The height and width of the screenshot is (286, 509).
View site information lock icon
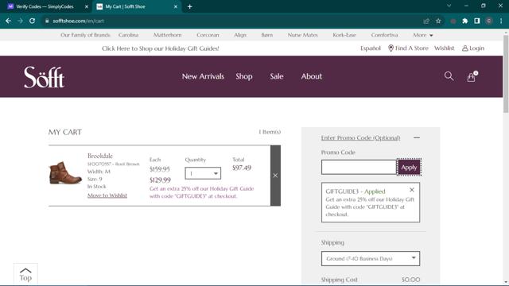(47, 21)
